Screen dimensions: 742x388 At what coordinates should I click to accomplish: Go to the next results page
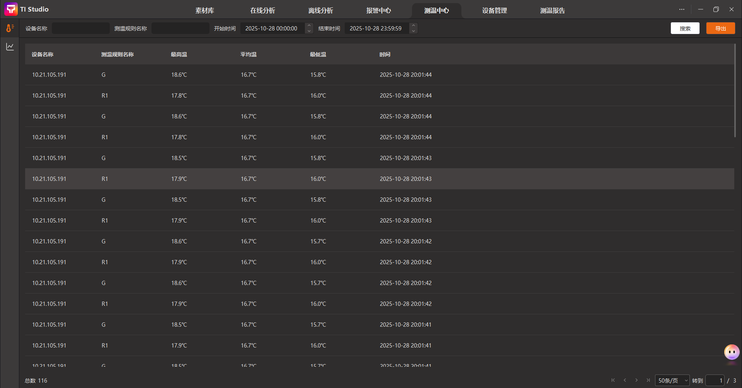(x=636, y=380)
